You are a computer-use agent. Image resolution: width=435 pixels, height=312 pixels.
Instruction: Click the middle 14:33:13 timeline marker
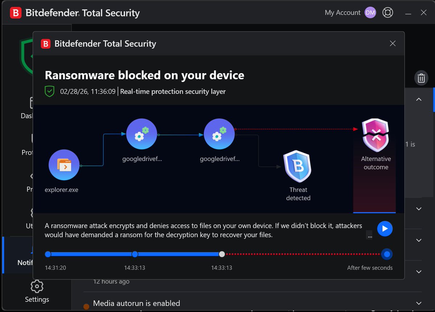135,254
